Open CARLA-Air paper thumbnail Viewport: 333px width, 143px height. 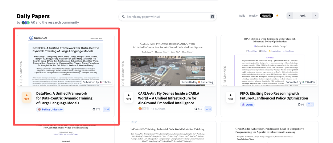(167, 61)
